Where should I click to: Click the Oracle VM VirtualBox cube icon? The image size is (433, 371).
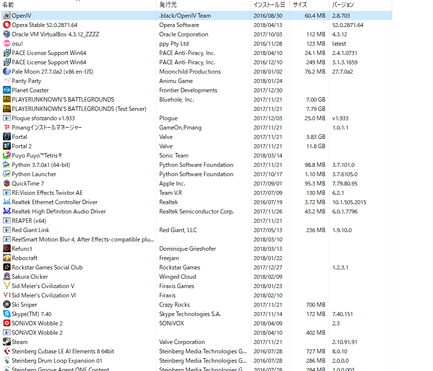coord(6,34)
